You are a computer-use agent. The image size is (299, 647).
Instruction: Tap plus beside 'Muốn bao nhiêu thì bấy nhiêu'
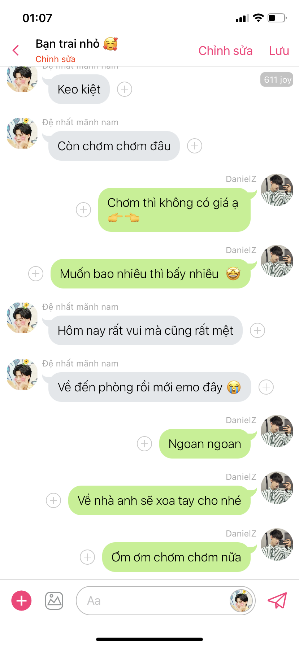coord(36,274)
